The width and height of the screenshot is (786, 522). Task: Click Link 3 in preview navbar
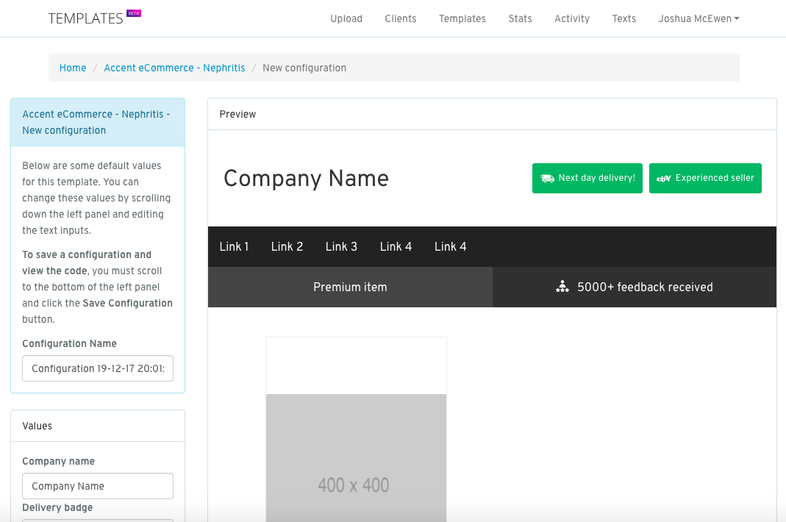pyautogui.click(x=341, y=247)
